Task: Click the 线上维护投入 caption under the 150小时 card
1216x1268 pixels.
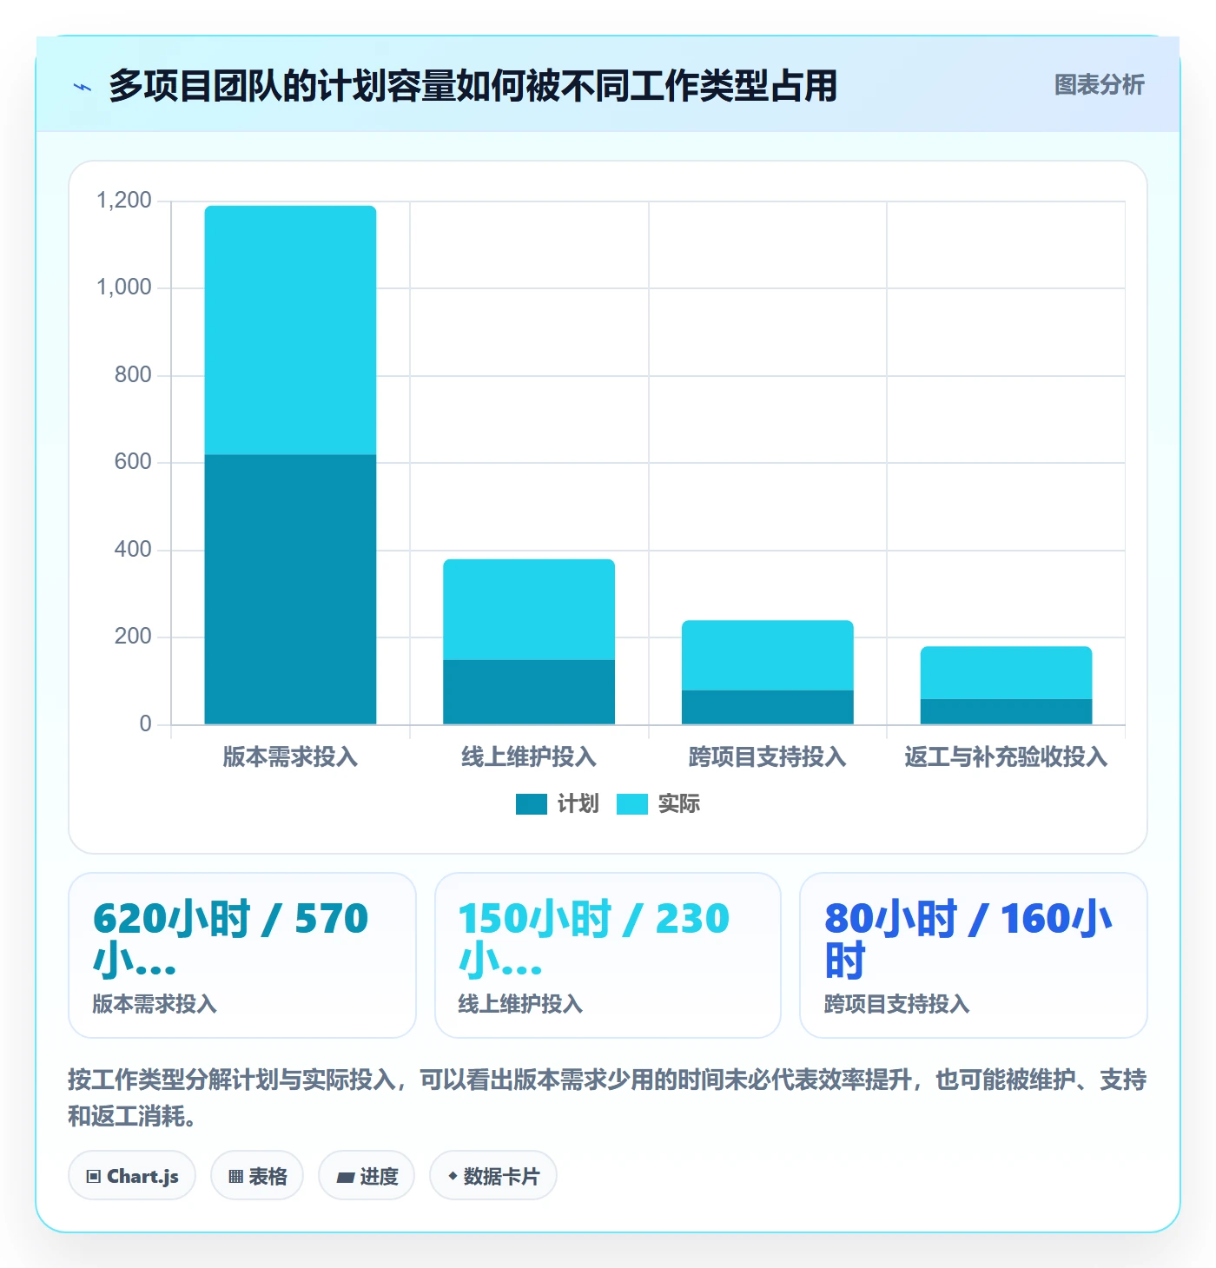Action: tap(520, 1004)
